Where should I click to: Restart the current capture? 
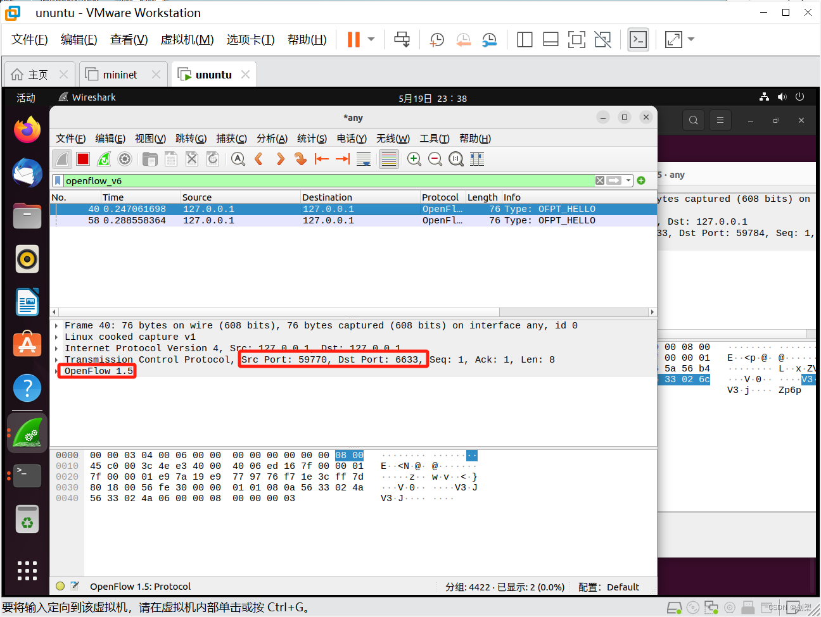(103, 159)
